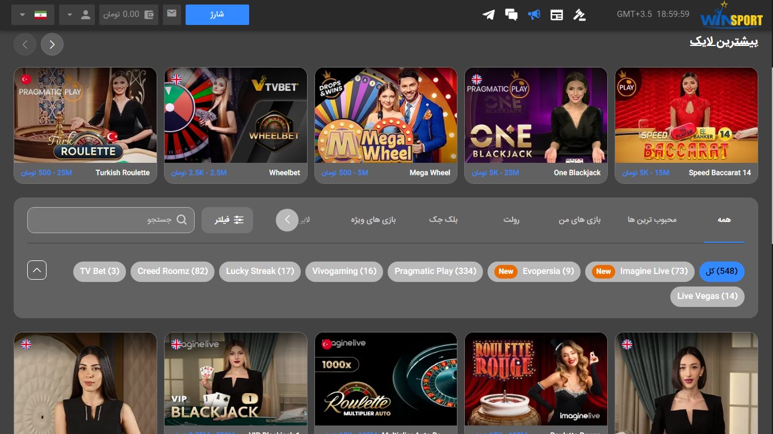Open the Wheelbet game card
Image resolution: width=773 pixels, height=434 pixels.
click(x=236, y=125)
